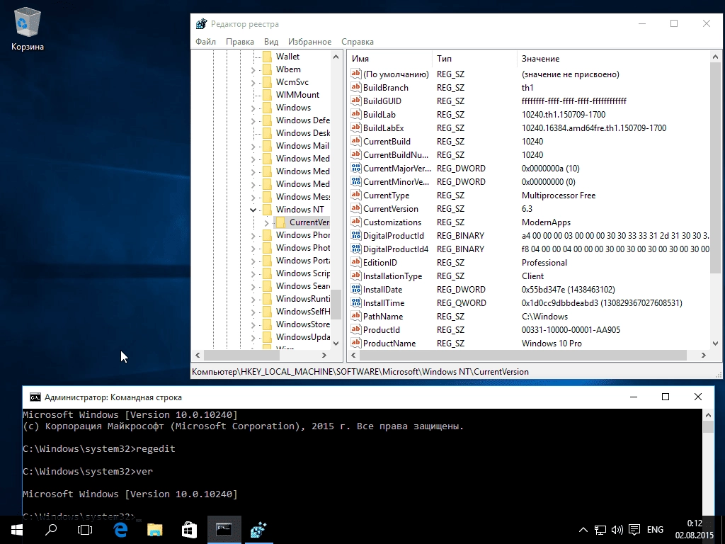Collapse the Windows NT tree node
Image resolution: width=725 pixels, height=544 pixels.
coord(253,210)
